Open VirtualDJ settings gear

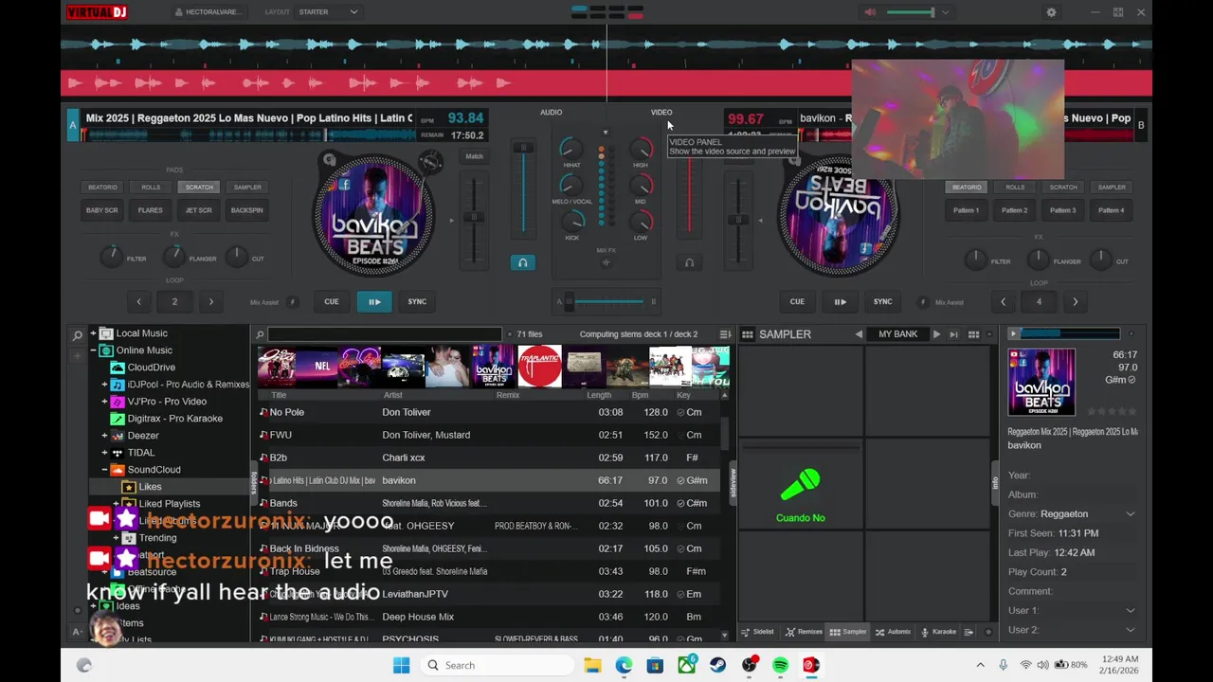(1051, 12)
